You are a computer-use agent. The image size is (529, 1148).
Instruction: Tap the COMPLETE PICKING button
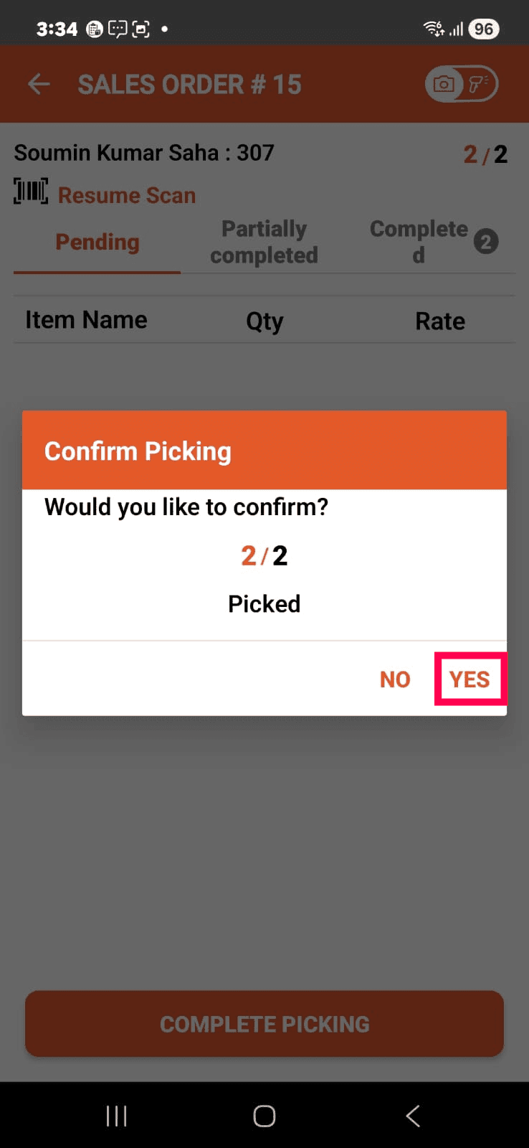tap(264, 1024)
